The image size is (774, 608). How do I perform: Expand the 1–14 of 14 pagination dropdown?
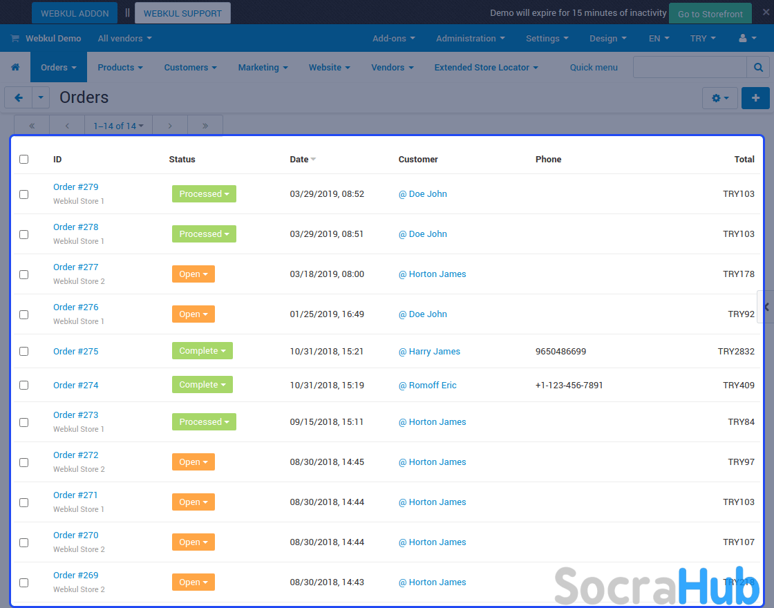pyautogui.click(x=118, y=126)
